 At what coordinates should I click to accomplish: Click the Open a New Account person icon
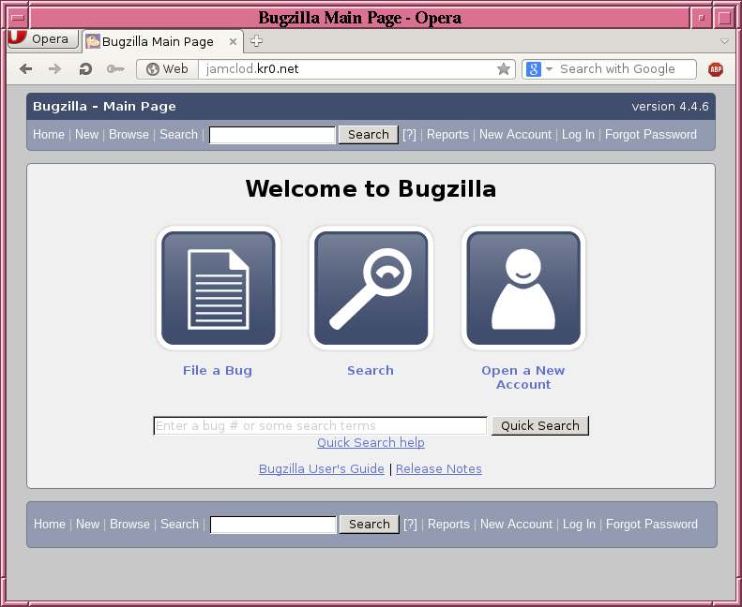pyautogui.click(x=523, y=289)
